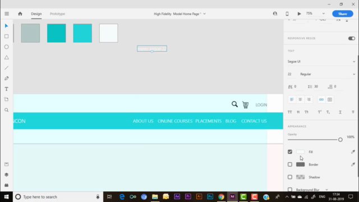Click the font size 22 field

[x=292, y=74]
